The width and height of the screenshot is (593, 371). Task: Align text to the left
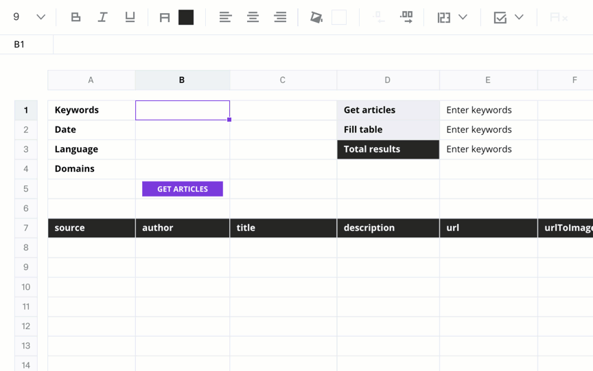[225, 17]
